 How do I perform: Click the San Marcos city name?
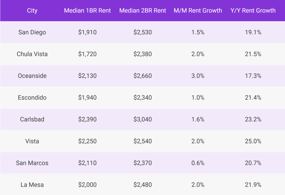point(32,163)
